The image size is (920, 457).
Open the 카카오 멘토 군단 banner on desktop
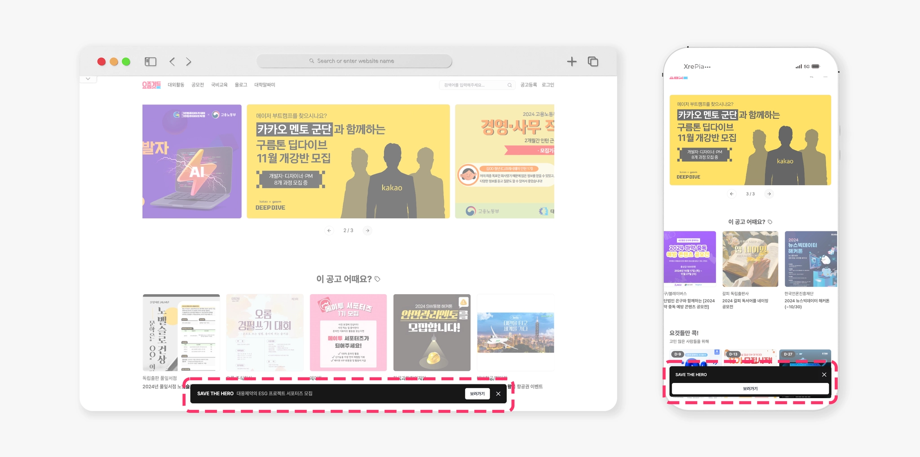pos(348,161)
